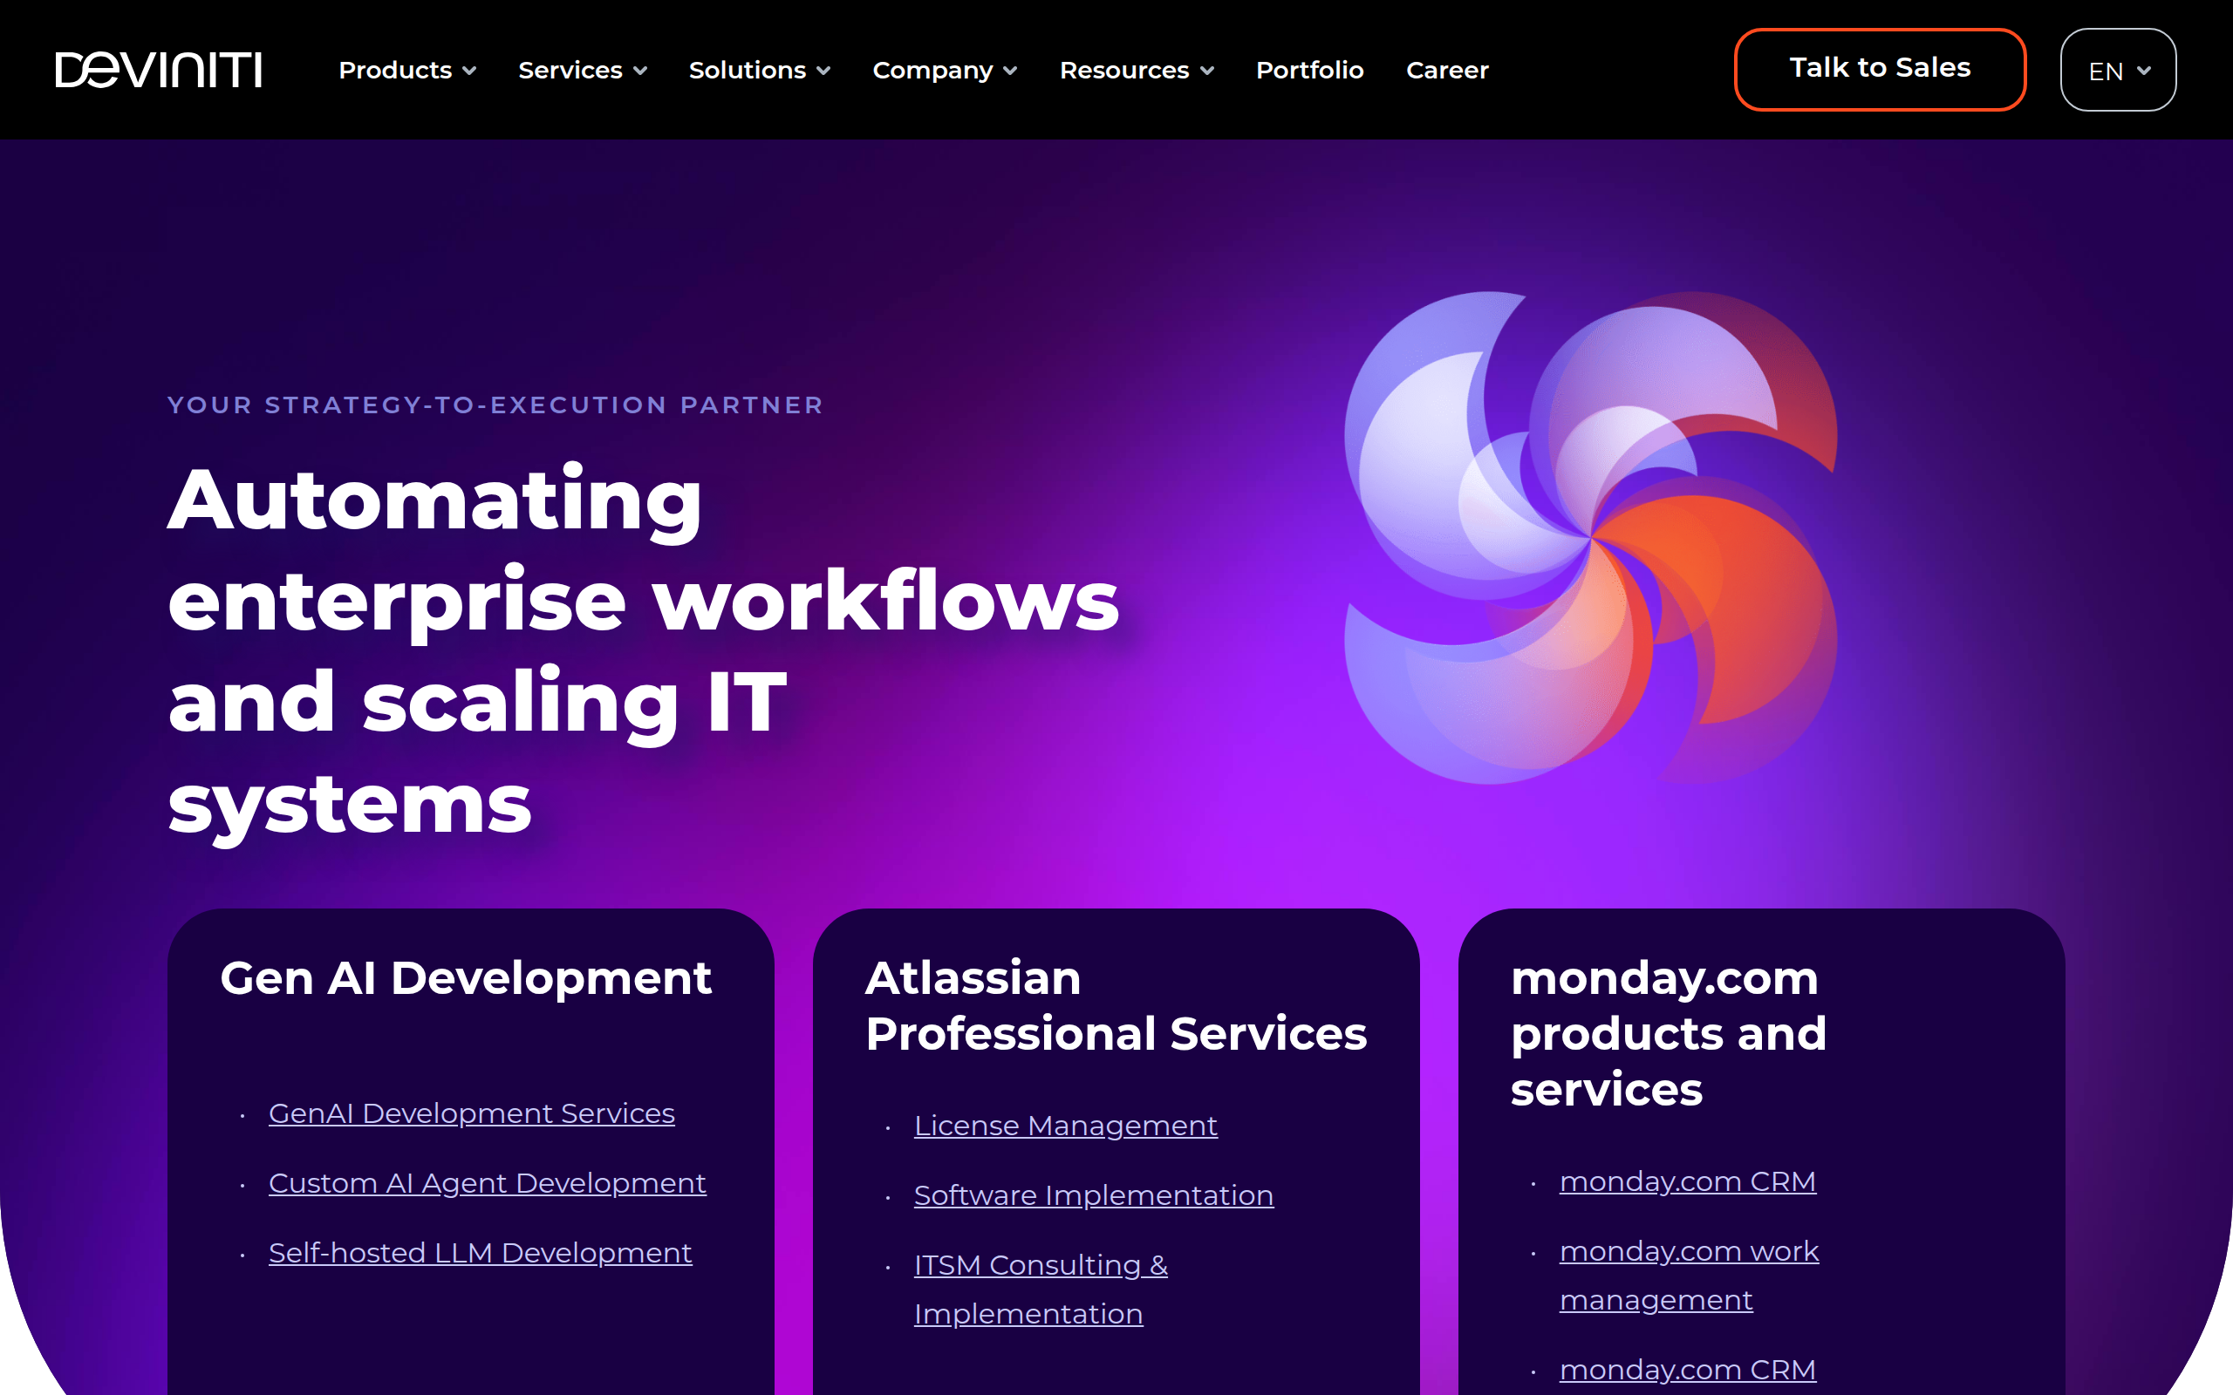Screen dimensions: 2233x1395
Task: Click the Talk to Sales button
Action: 1879,68
